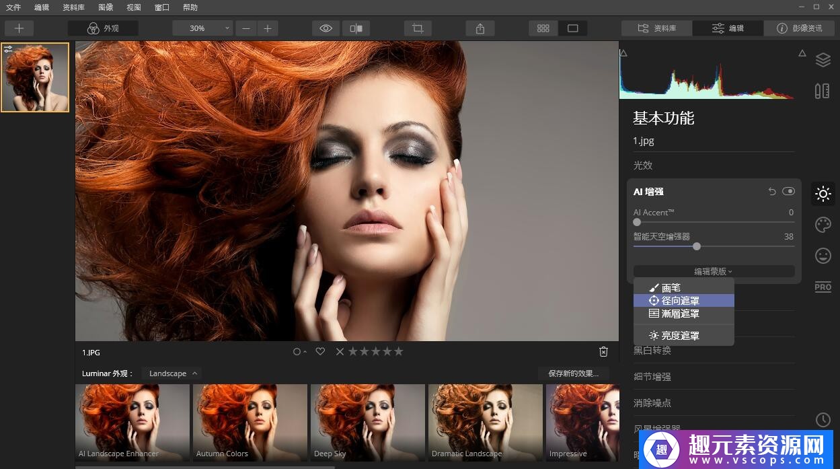Select the Color palette tools icon
Viewport: 840px width, 469px height.
click(x=823, y=225)
